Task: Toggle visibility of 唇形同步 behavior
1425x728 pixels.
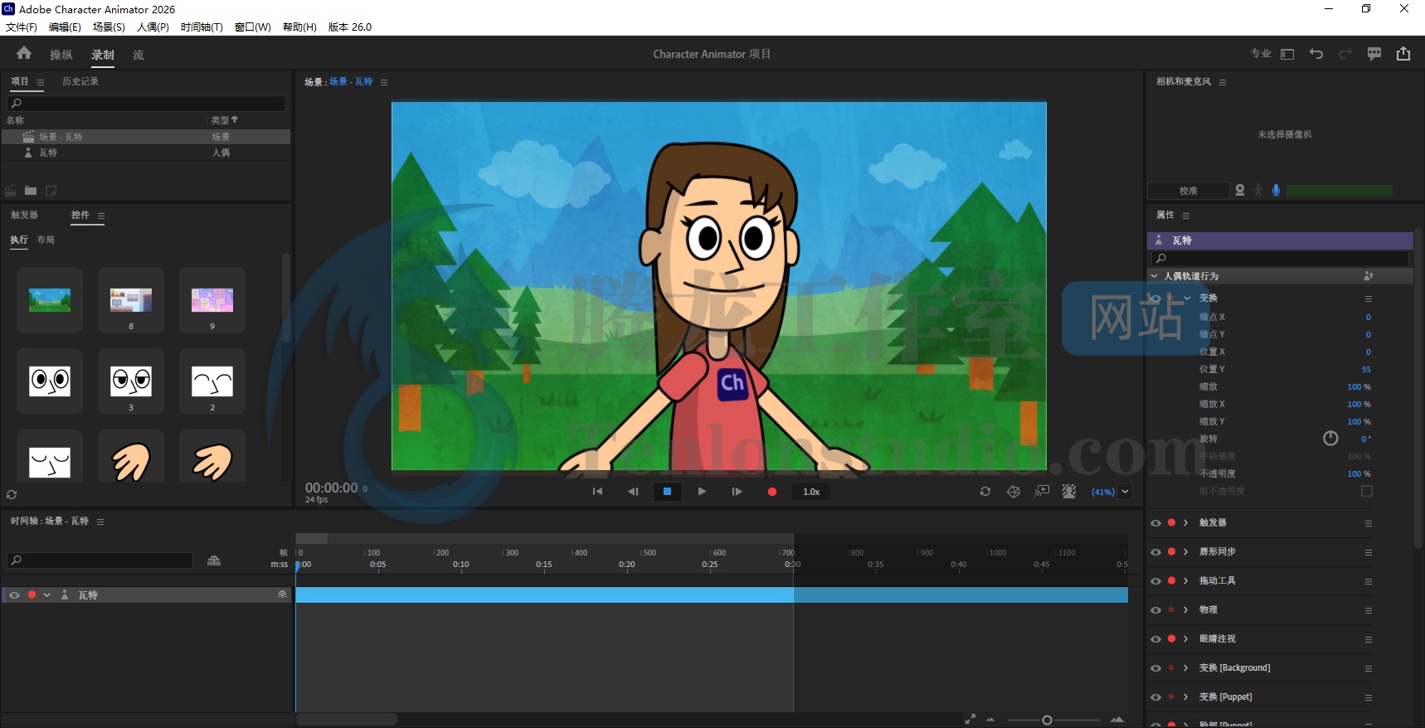Action: click(1155, 552)
